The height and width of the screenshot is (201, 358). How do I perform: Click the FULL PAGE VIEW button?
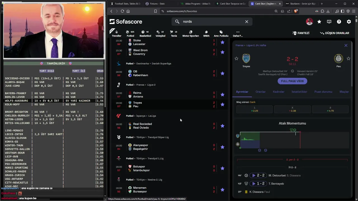pos(292,81)
